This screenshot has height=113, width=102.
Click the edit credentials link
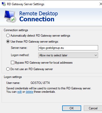pos(20,92)
